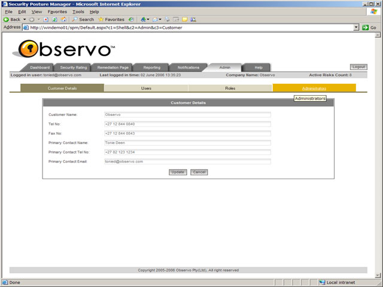Click the Customer Name input field

coord(187,114)
